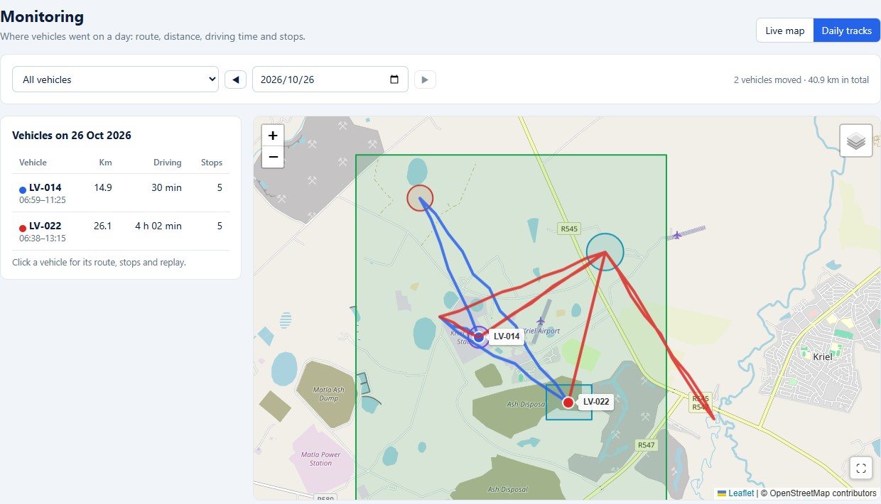Click the 'Vehicles on 26 Oct 2026' heading
This screenshot has height=504, width=881.
[x=72, y=136]
